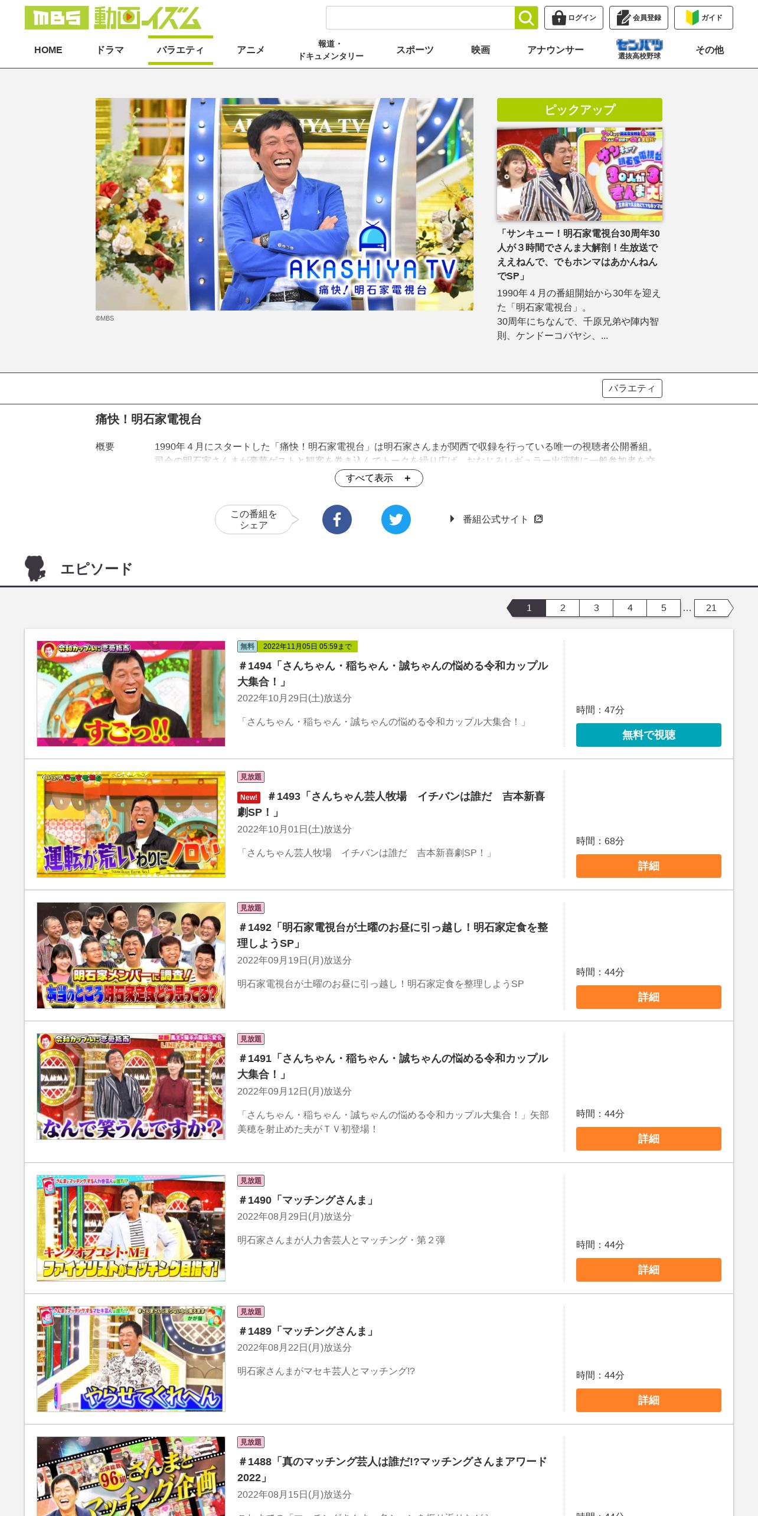Open #1490 マッチングさんま title
This screenshot has height=1516, width=758.
pos(306,1200)
